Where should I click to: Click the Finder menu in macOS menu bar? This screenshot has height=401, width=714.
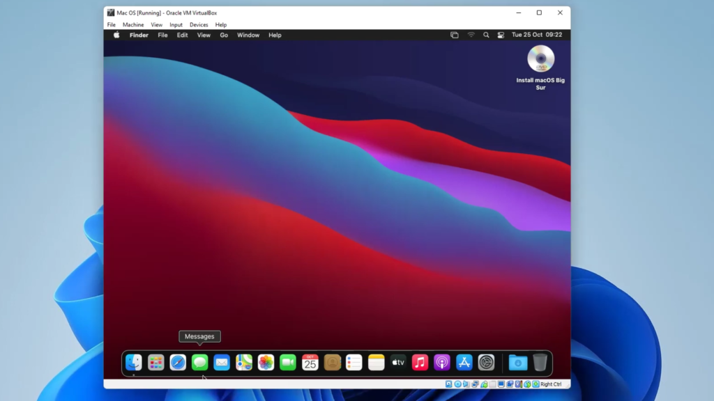tap(139, 35)
